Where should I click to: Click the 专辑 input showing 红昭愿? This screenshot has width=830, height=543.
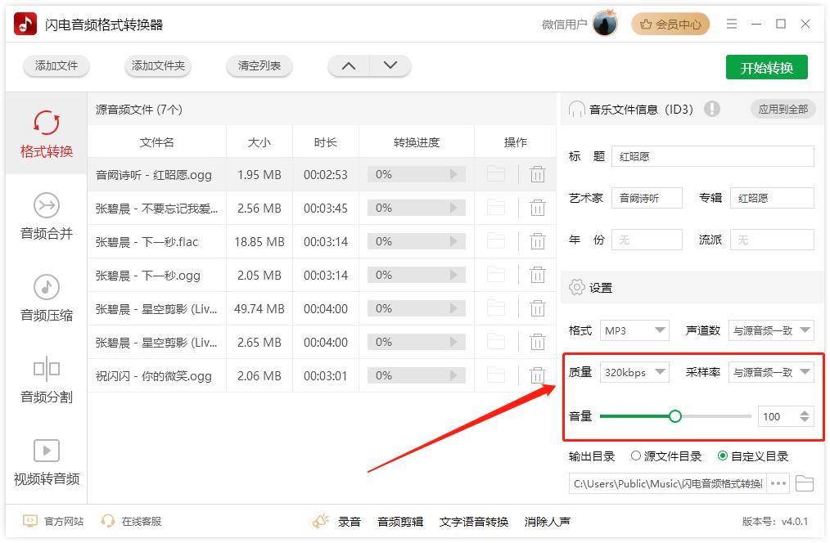[x=770, y=197]
